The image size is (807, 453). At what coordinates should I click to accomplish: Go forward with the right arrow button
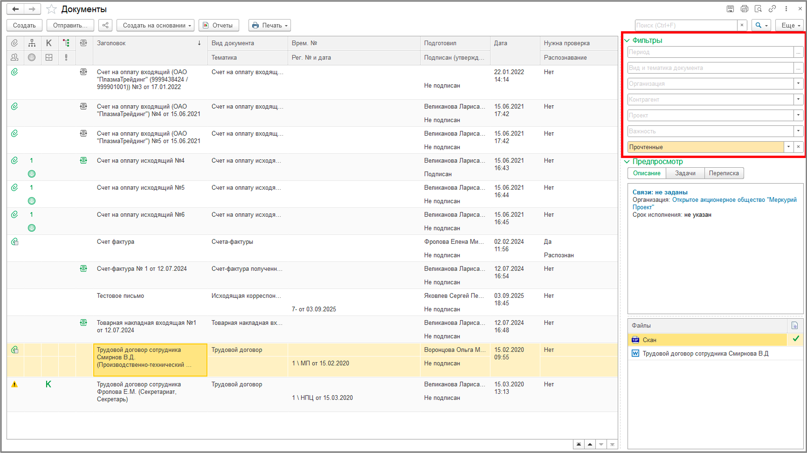point(32,9)
